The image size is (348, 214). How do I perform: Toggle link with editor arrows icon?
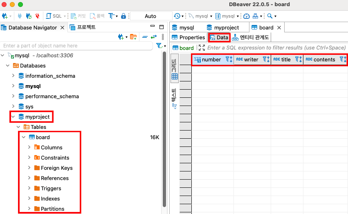(154, 37)
